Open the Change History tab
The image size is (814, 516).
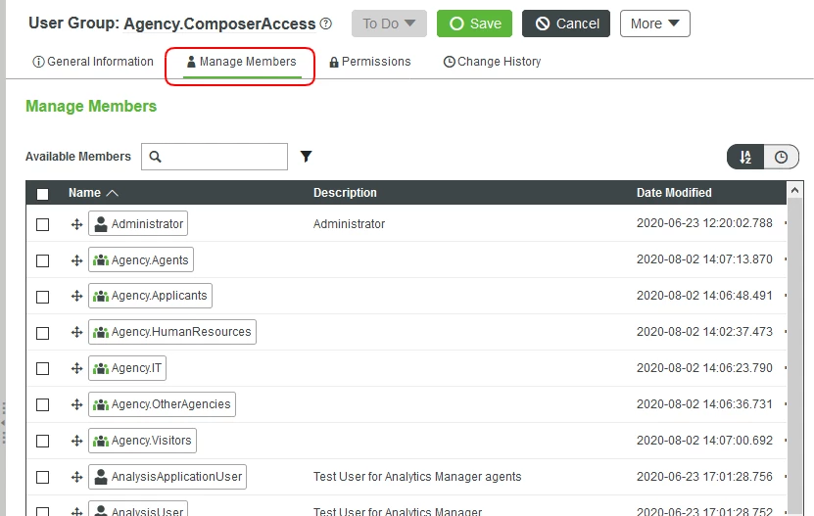(x=492, y=62)
